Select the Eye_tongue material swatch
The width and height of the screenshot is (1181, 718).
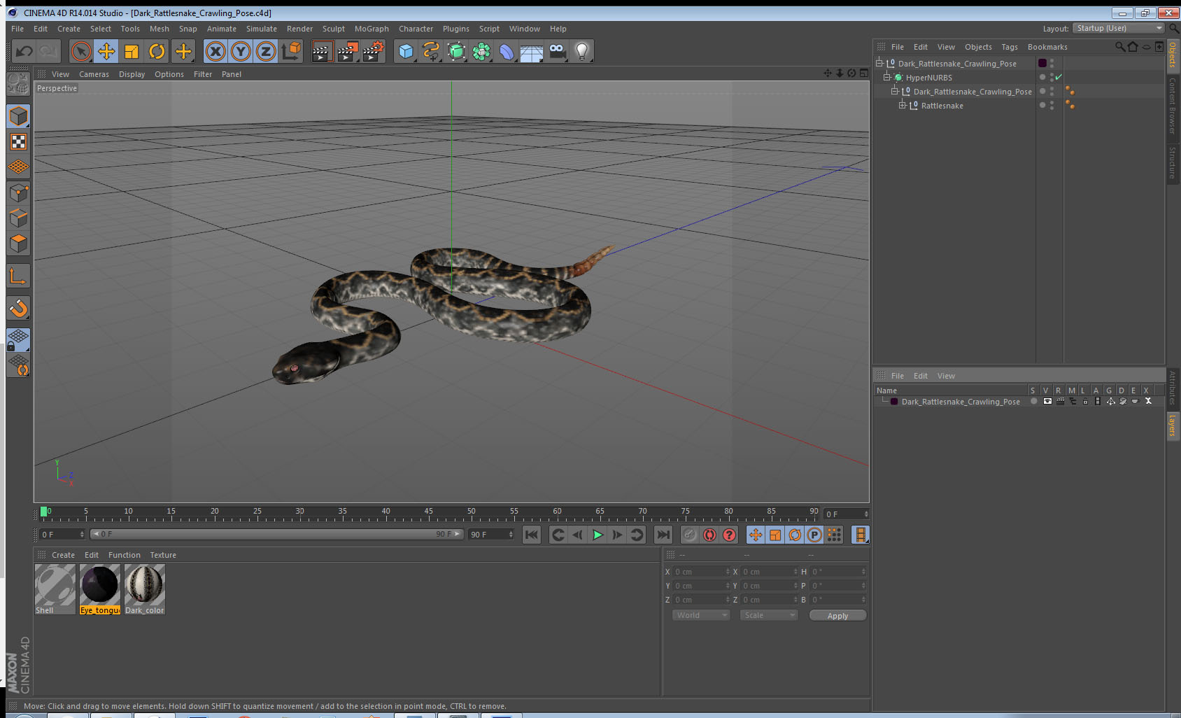[x=100, y=589]
